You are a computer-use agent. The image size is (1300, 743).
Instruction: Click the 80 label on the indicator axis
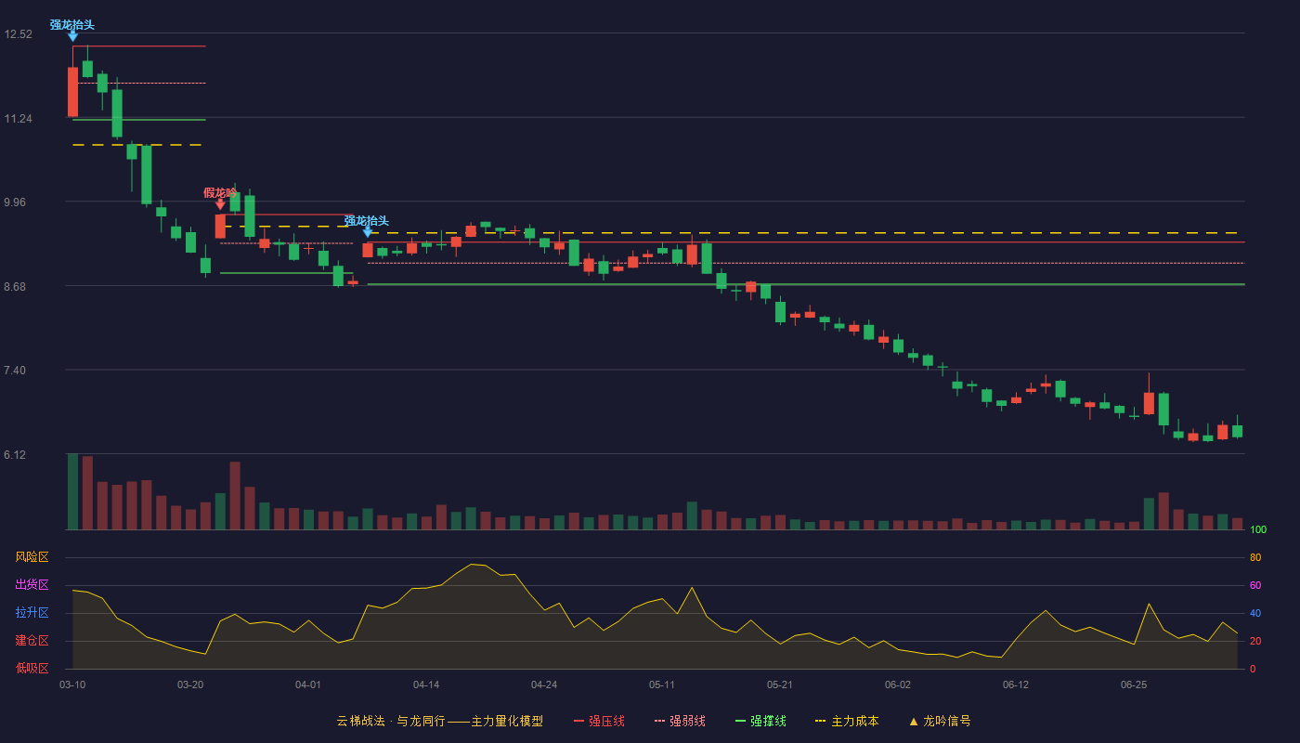(1255, 557)
